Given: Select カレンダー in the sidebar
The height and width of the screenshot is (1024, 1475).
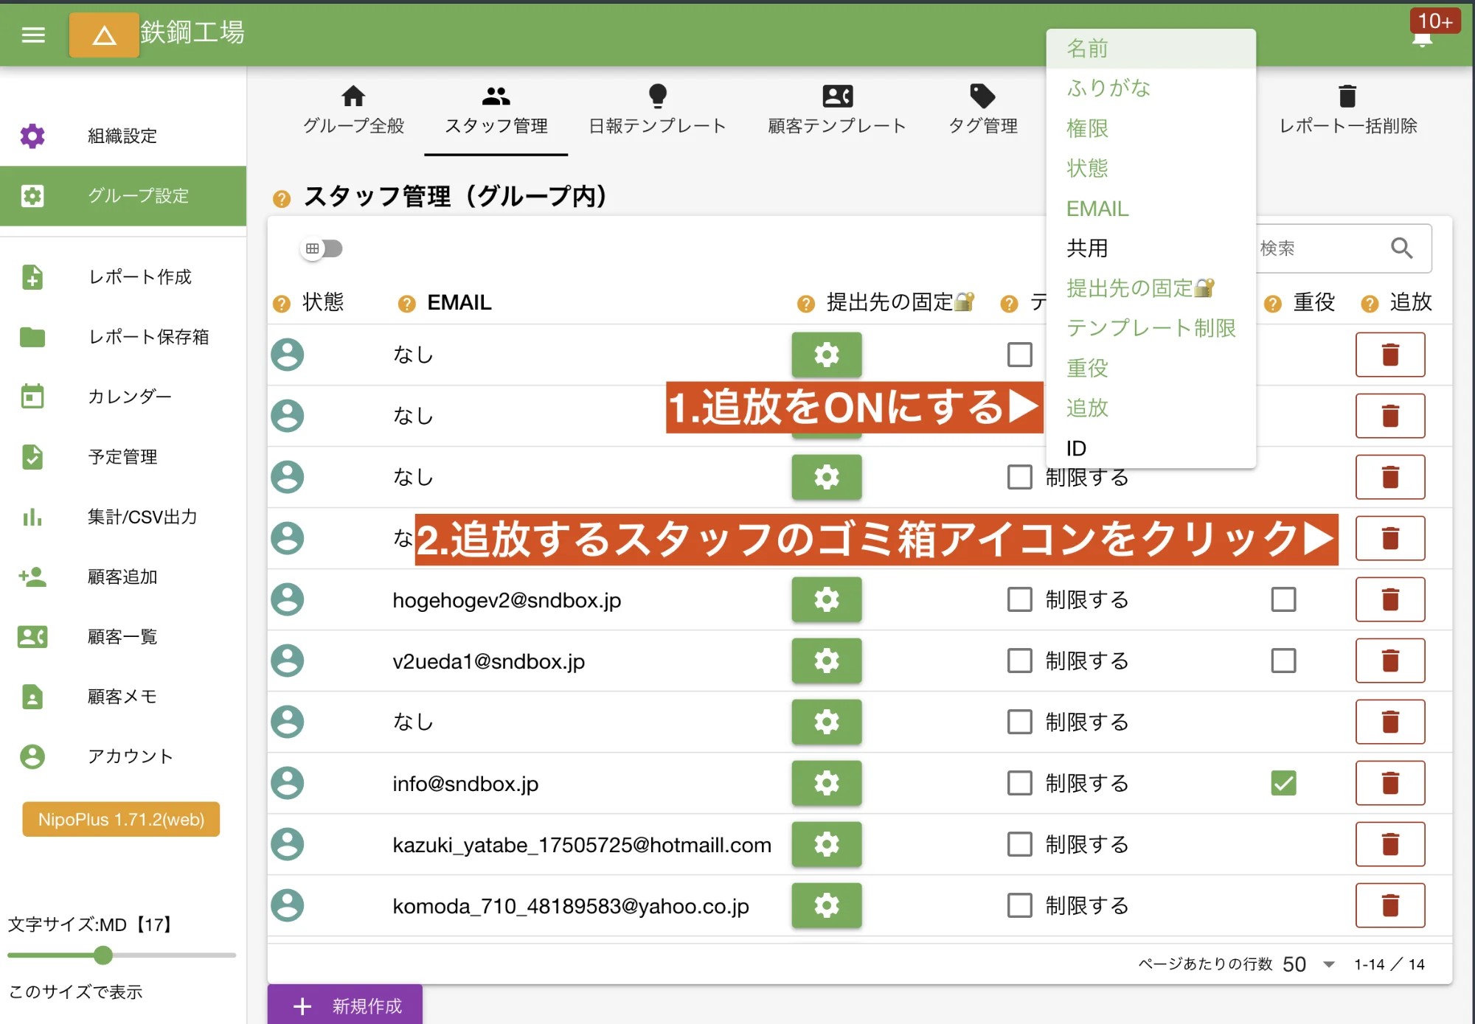Looking at the screenshot, I should pos(129,397).
